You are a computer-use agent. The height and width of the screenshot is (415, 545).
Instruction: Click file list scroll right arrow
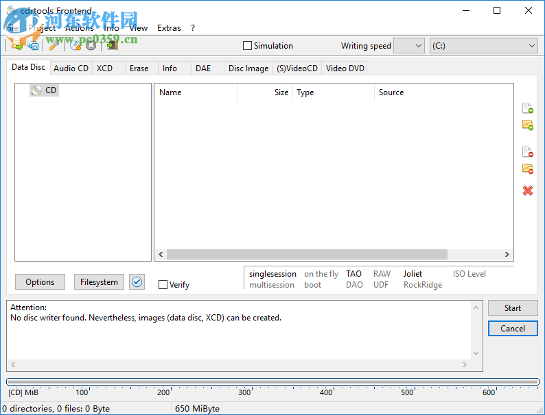click(x=507, y=254)
